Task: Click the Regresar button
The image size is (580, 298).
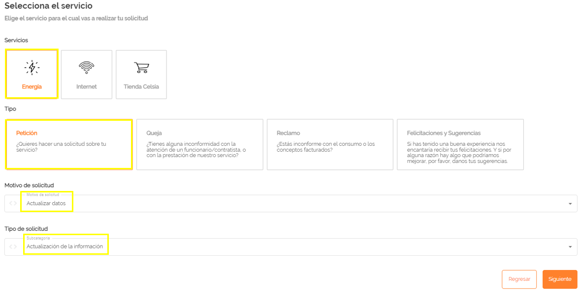Action: pyautogui.click(x=519, y=279)
